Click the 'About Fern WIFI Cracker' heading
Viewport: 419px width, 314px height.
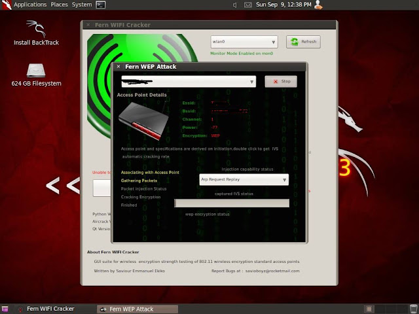click(113, 252)
